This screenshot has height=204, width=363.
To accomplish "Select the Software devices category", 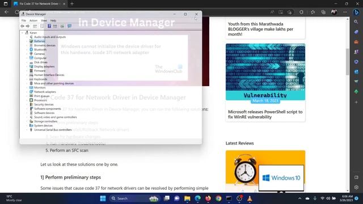I will click(x=44, y=113).
